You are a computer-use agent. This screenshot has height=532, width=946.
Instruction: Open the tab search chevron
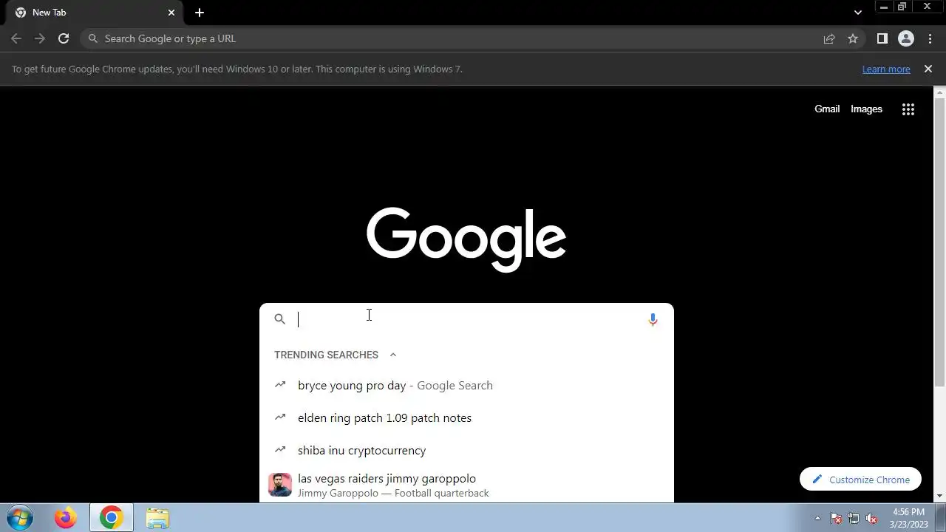click(x=857, y=13)
